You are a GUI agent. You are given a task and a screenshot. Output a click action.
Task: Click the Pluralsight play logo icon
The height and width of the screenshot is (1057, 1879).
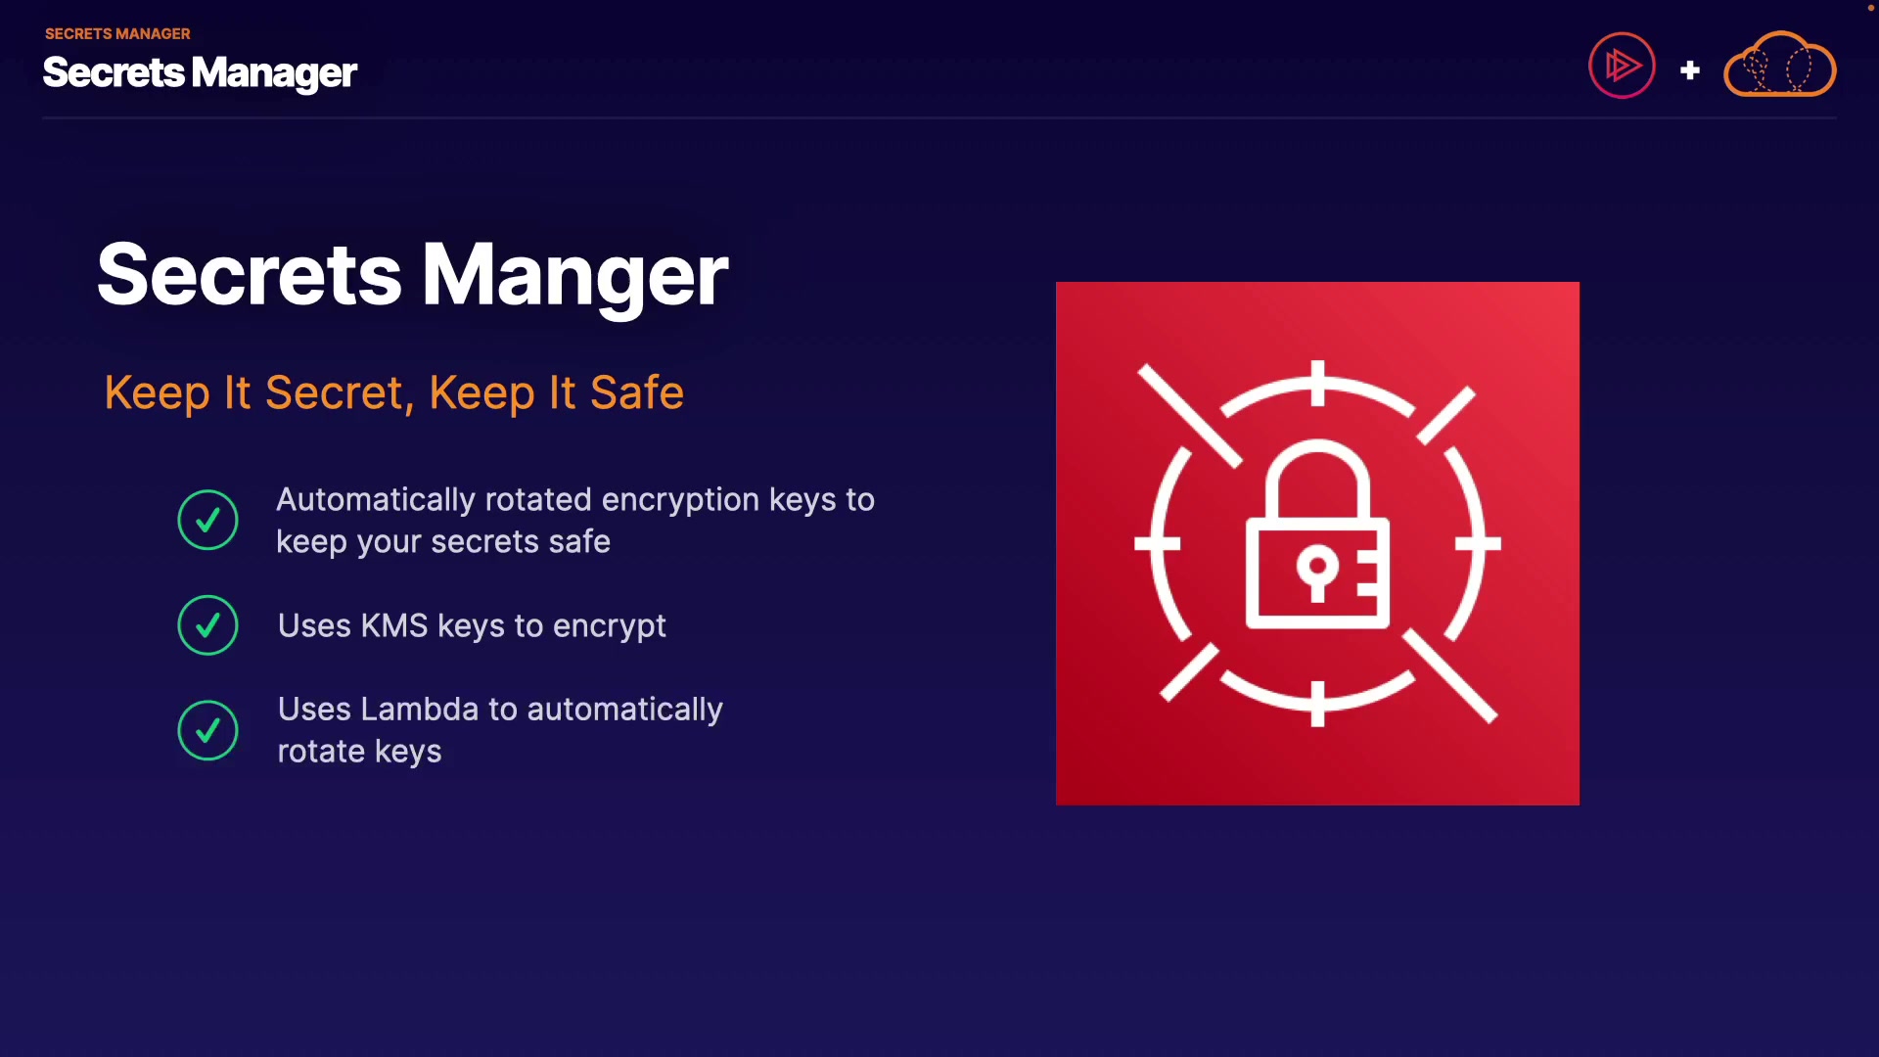1622,66
